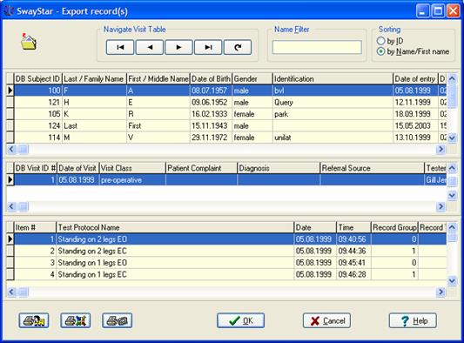The image size is (464, 343).
Task: Select sorting by Name/First name
Action: click(x=380, y=51)
